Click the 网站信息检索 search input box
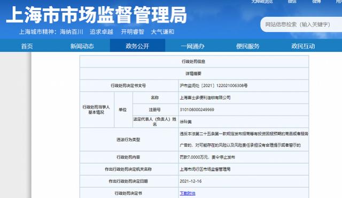Image resolution: width=342 pixels, height=198 pixels. (x=301, y=25)
